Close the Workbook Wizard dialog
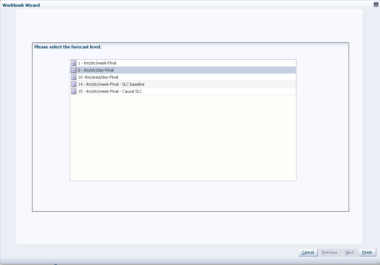The image size is (380, 265). (376, 4)
